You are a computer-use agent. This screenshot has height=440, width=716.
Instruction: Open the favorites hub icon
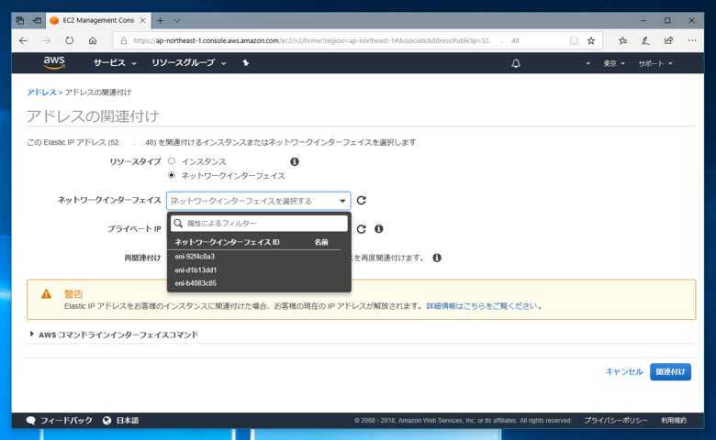click(x=623, y=40)
